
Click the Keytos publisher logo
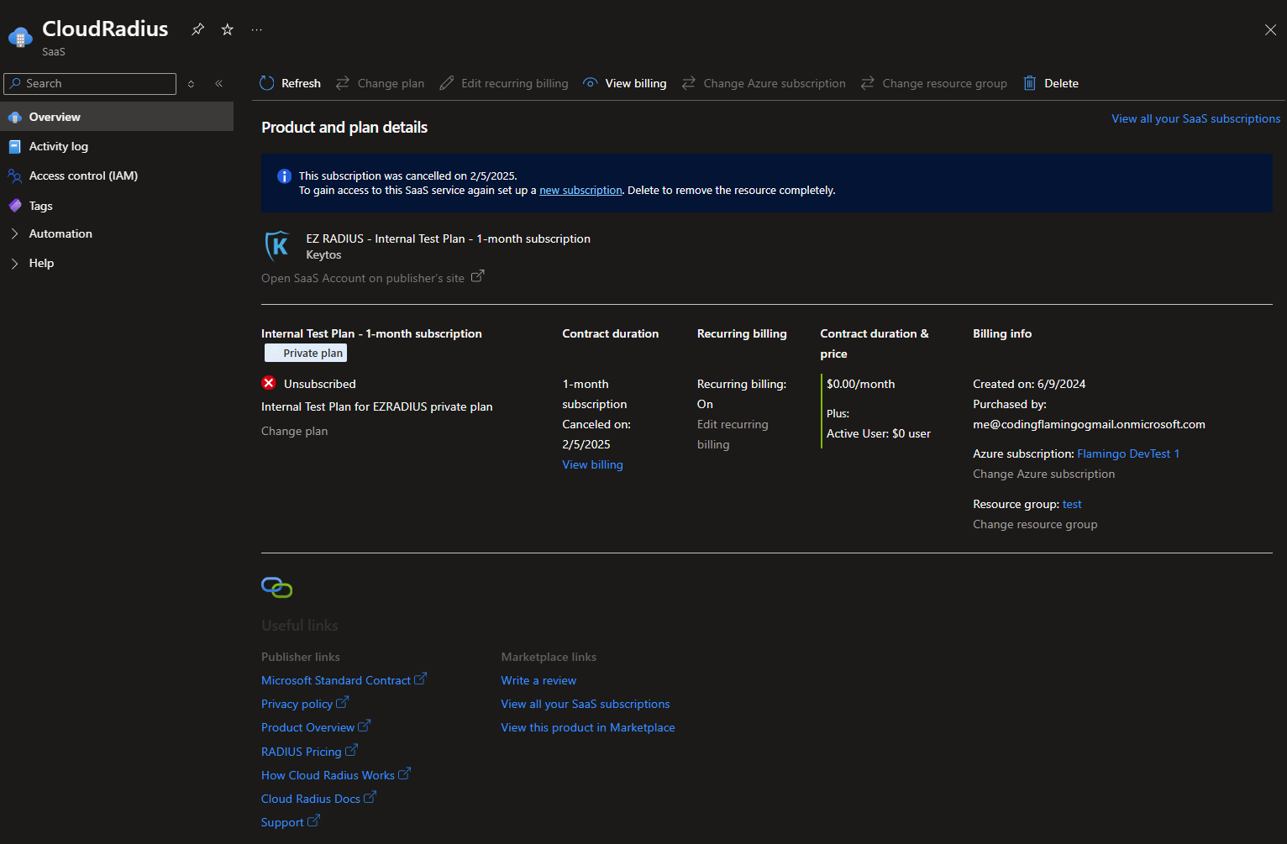[278, 246]
